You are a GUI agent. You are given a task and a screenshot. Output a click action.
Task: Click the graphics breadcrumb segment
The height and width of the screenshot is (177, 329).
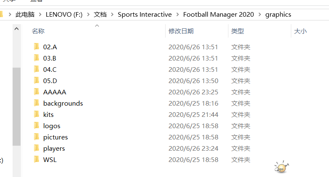pos(278,15)
